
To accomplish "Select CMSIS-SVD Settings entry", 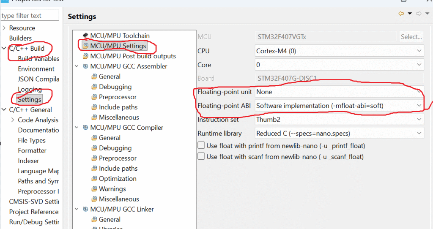I will pos(34,202).
